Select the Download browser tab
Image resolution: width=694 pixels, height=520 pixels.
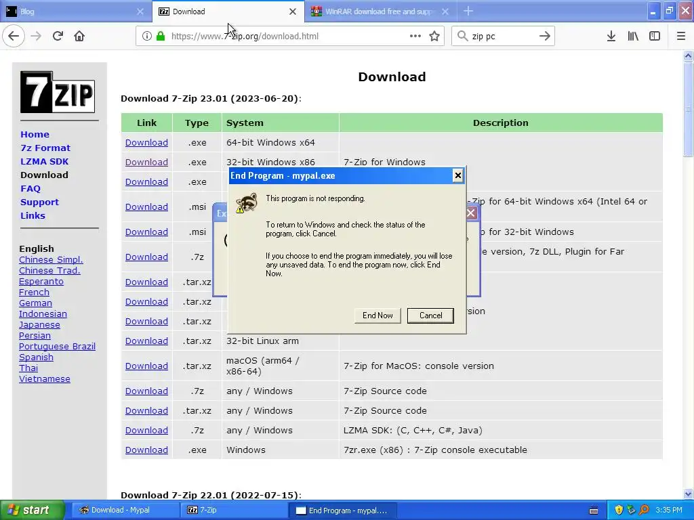[228, 12]
